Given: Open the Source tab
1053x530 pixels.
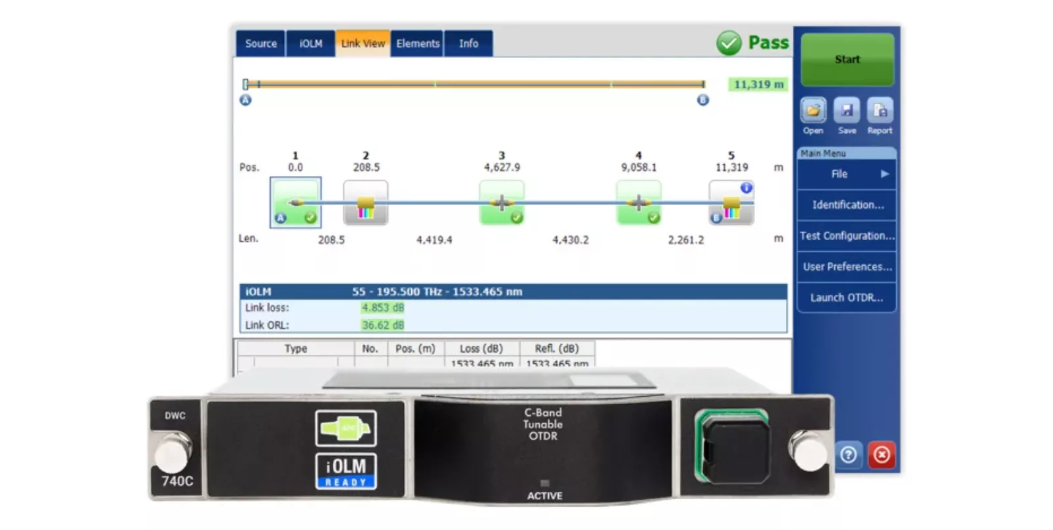Looking at the screenshot, I should (x=261, y=44).
